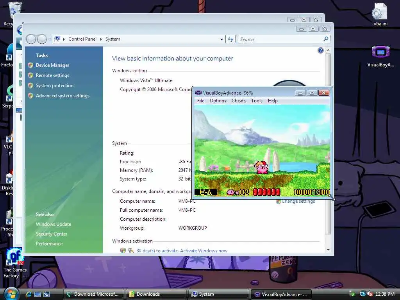The width and height of the screenshot is (400, 300).
Task: Open the Performance link
Action: (49, 244)
